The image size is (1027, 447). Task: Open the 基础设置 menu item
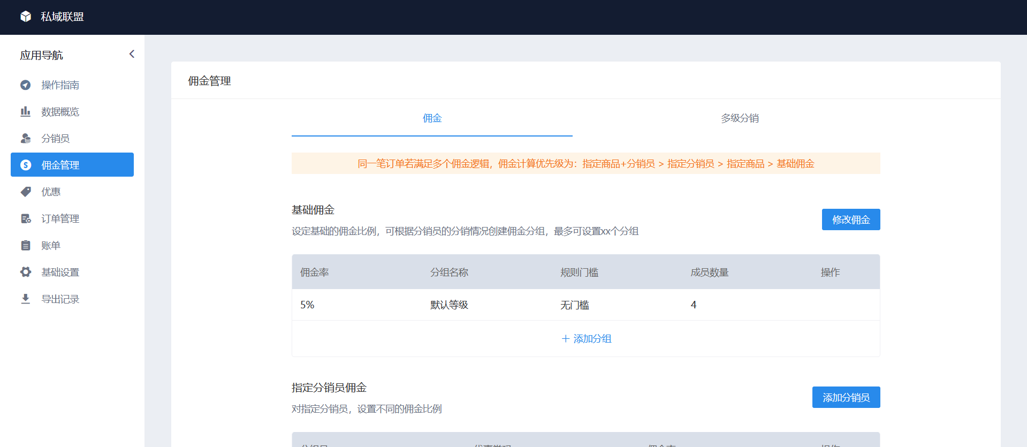coord(72,272)
